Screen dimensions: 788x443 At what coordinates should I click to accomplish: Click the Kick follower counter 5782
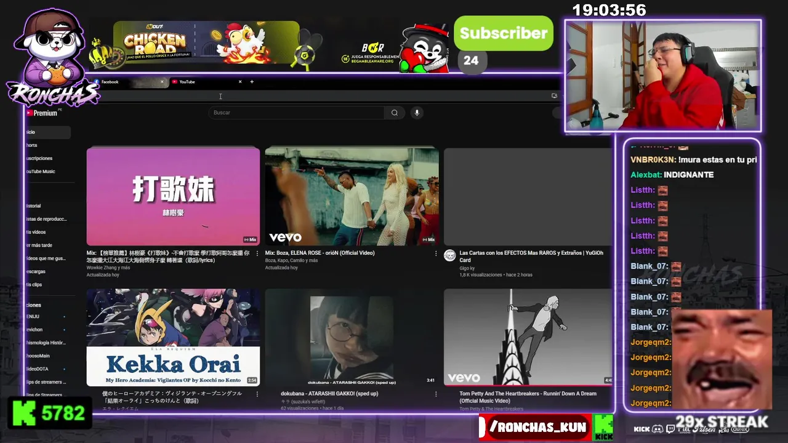[x=49, y=413]
